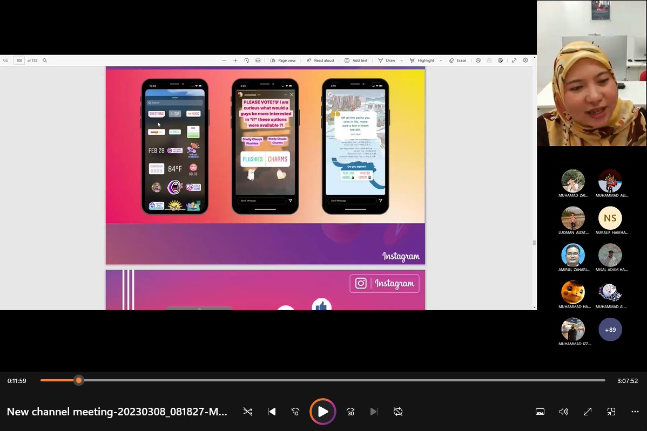Rotate the PDF page
This screenshot has width=647, height=431.
pyautogui.click(x=247, y=60)
